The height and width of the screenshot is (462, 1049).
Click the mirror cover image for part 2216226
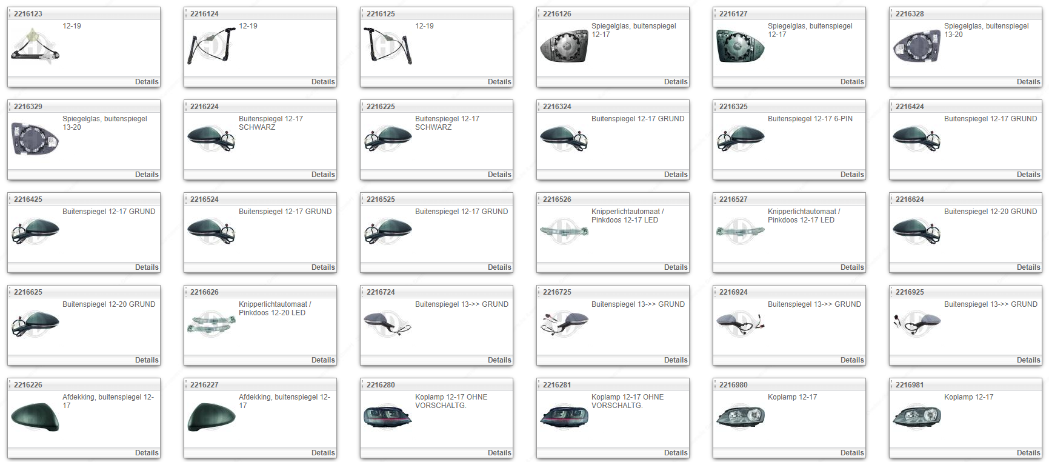35,417
